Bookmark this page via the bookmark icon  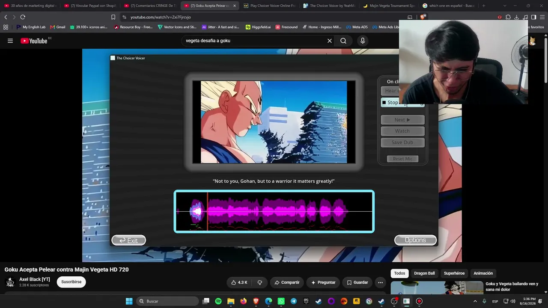(113, 17)
